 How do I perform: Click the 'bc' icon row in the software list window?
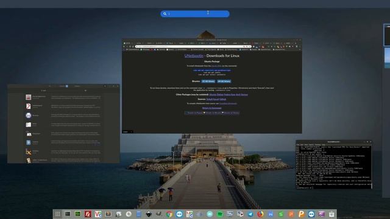click(x=63, y=151)
